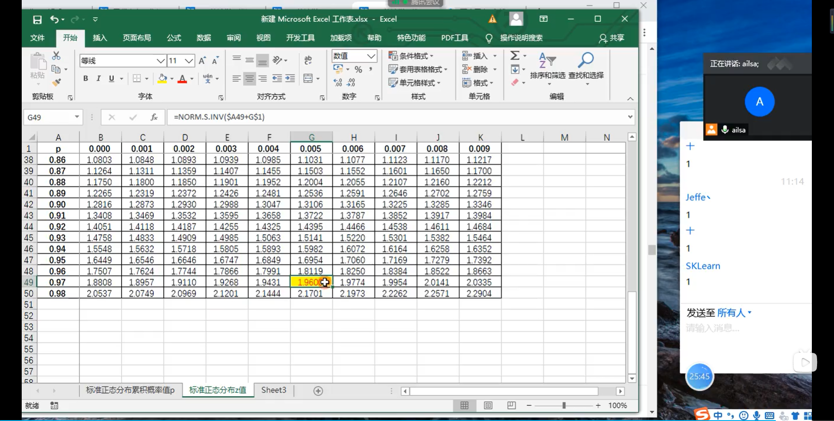Open the 标准正态分布累积概率值p sheet tab
This screenshot has width=834, height=421.
click(x=130, y=390)
